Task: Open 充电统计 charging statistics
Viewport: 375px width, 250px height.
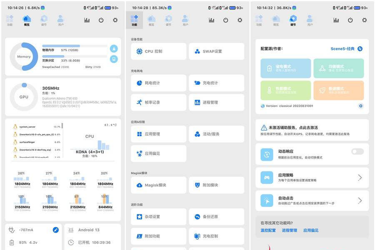Action: click(216, 83)
